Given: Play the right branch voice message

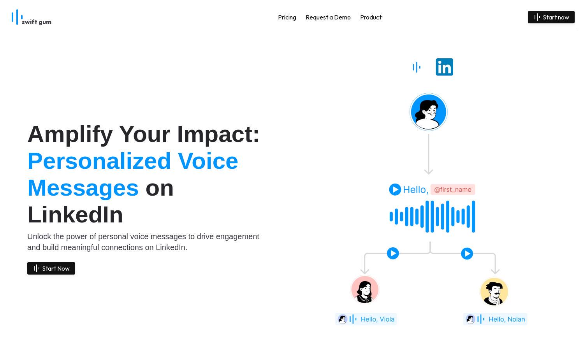Looking at the screenshot, I should click(467, 254).
